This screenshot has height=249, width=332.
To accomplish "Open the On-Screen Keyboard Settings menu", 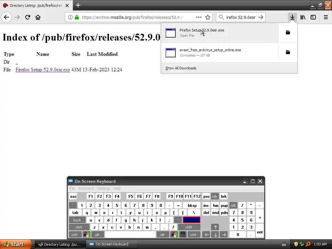I will pos(103,188).
